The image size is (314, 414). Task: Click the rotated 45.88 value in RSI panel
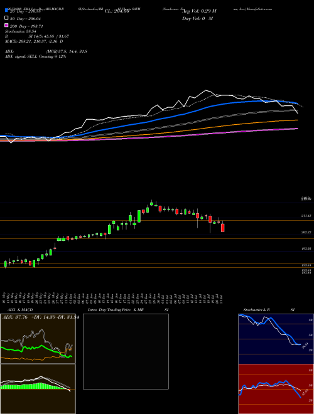(x=305, y=393)
